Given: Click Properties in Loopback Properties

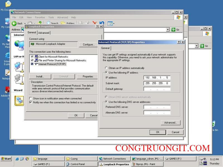Looking at the screenshot, I should point(88,76).
